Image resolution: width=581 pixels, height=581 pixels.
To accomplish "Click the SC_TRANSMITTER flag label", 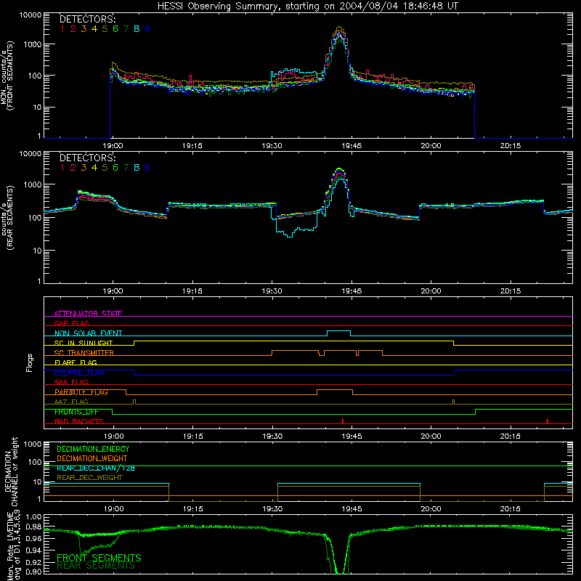I will (x=84, y=352).
